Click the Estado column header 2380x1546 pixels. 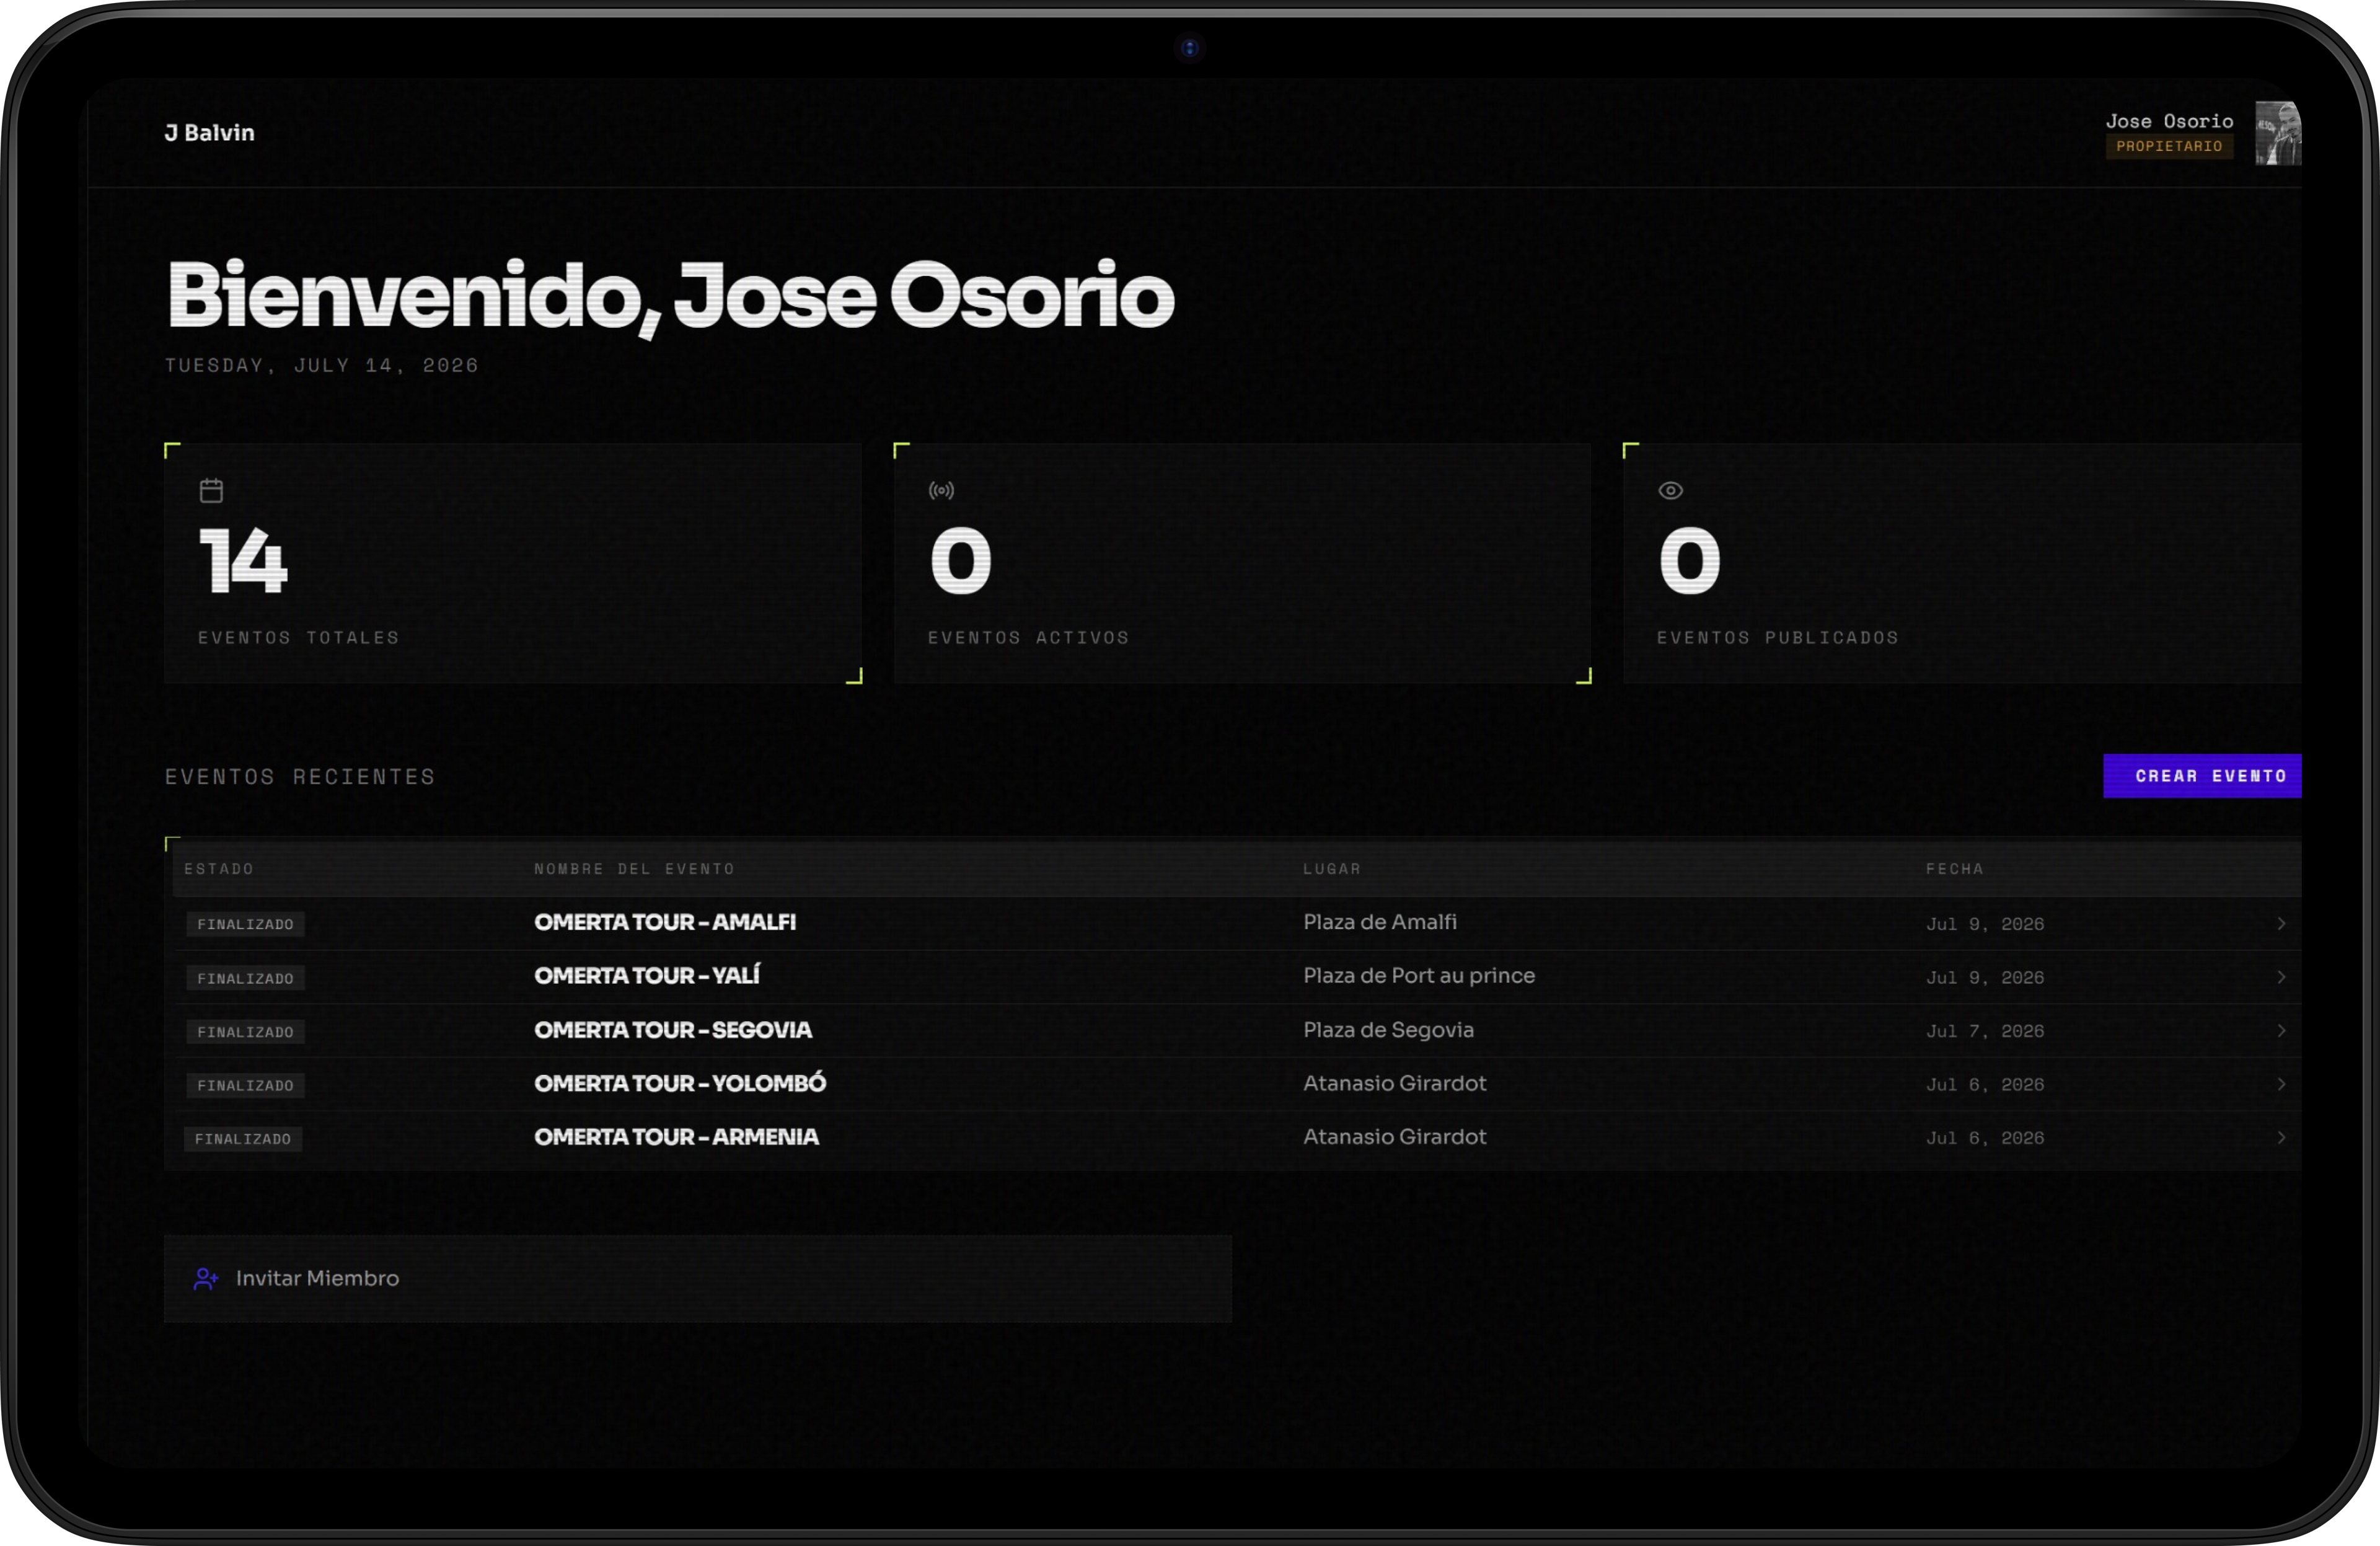pyautogui.click(x=219, y=869)
